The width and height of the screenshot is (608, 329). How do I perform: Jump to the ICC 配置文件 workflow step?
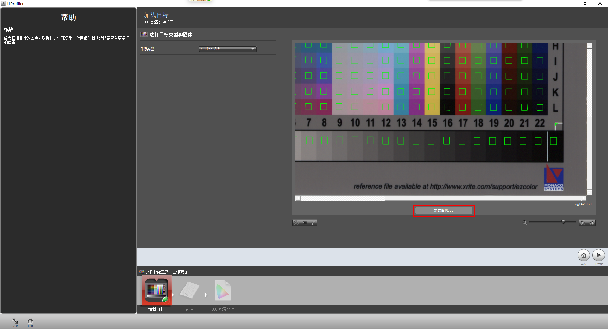(x=223, y=291)
